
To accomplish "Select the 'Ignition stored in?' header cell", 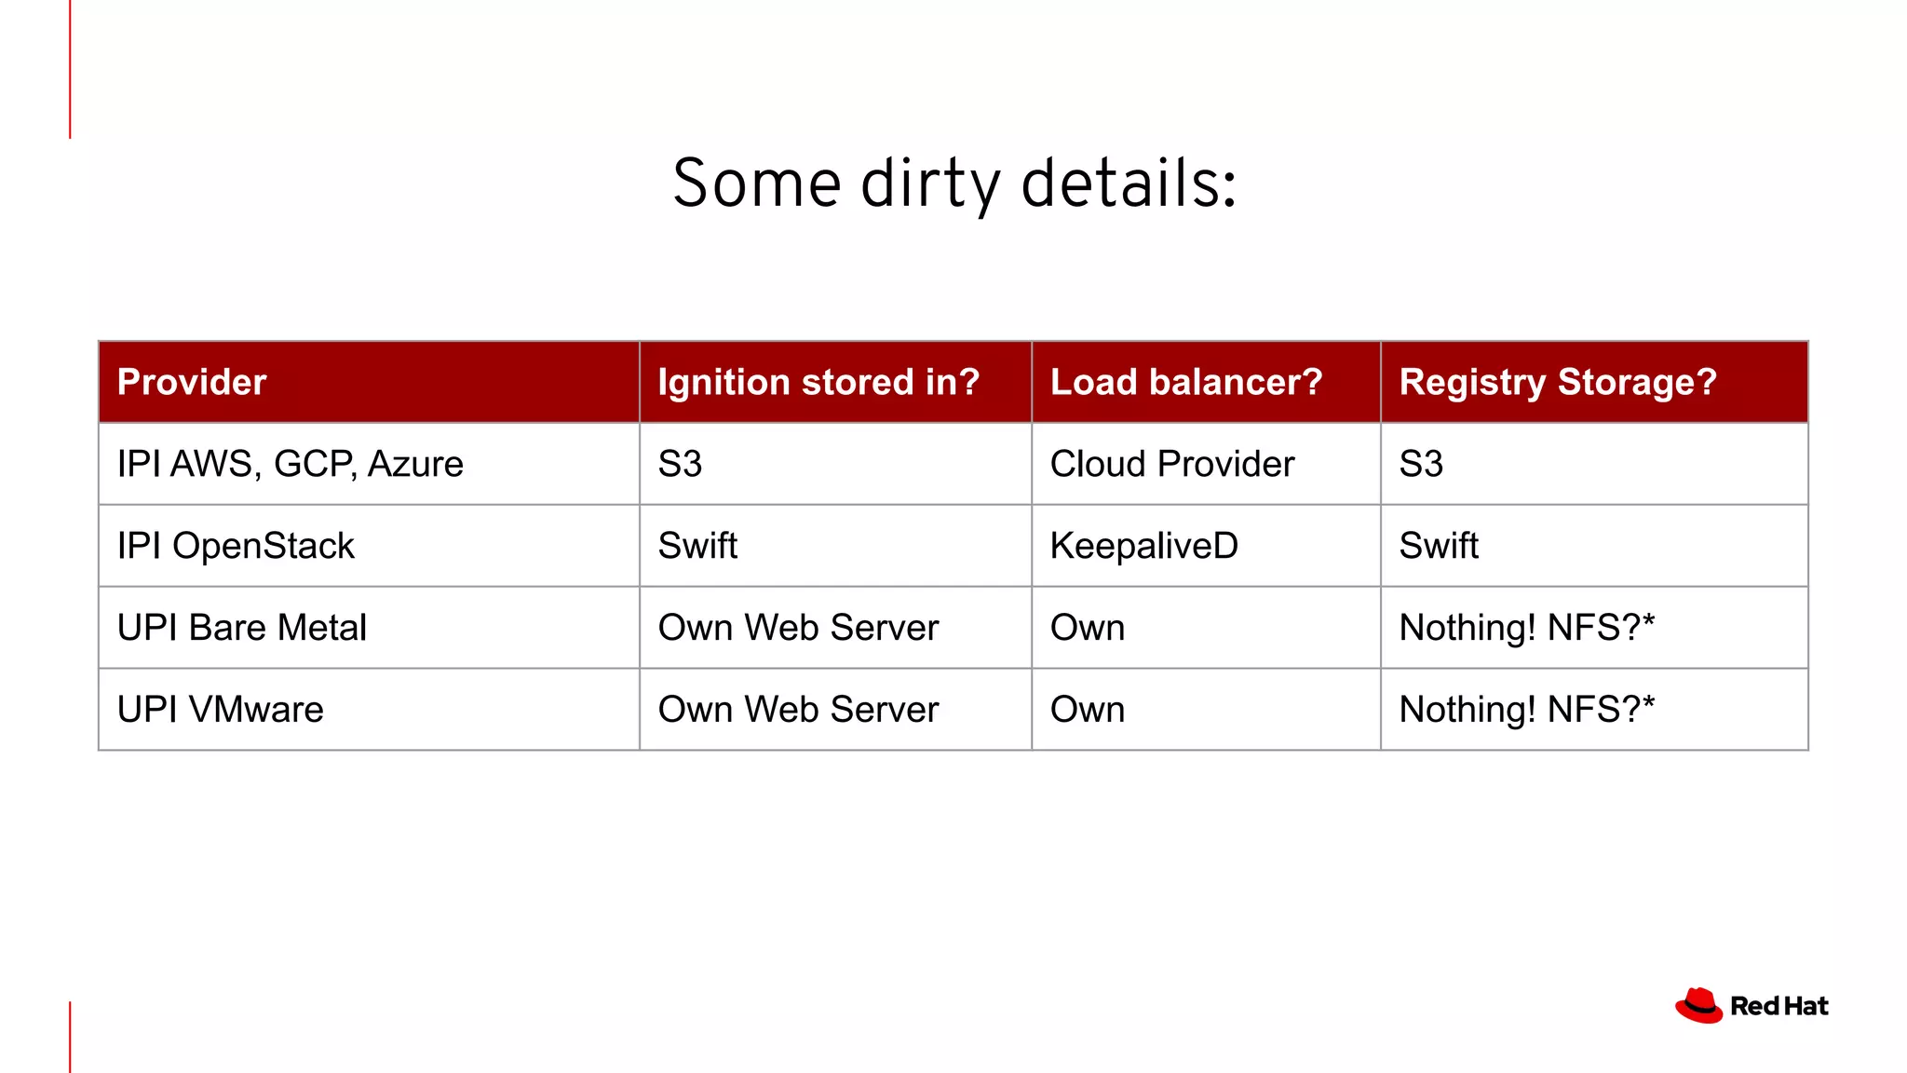I will (x=818, y=382).
